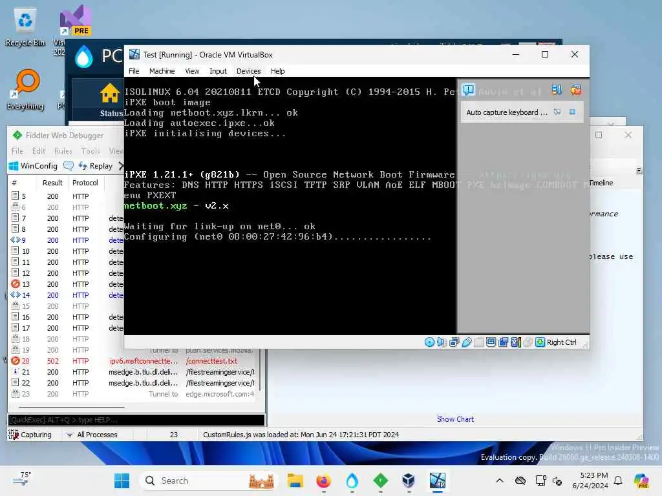Click the VirtualBox cube taskbar icon

[409, 480]
